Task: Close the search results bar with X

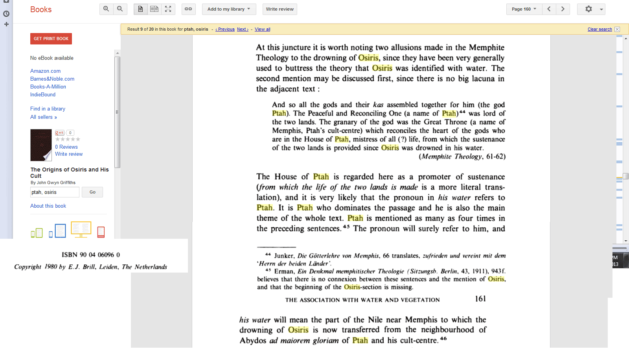Action: (617, 29)
